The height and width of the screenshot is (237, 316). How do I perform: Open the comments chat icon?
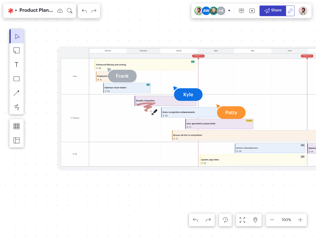[x=241, y=11]
